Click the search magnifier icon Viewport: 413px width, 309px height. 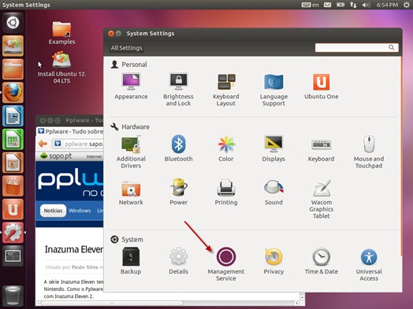click(392, 47)
